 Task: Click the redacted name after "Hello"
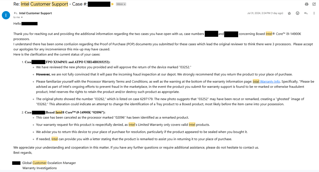click(29, 23)
